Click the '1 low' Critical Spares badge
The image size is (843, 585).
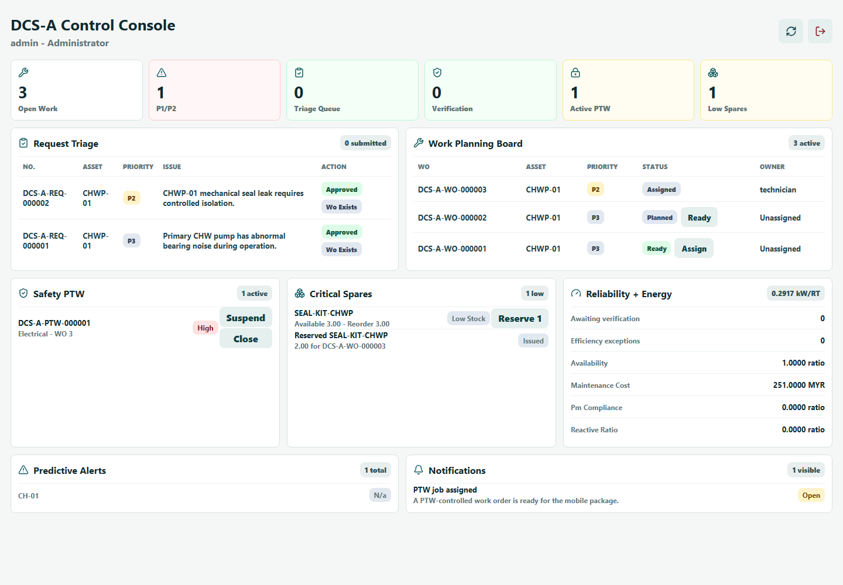(x=534, y=294)
